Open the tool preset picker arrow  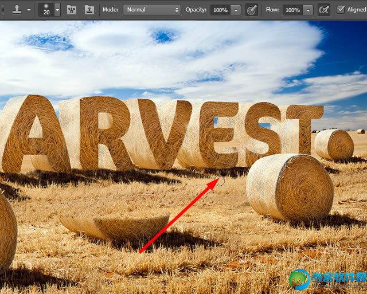click(x=29, y=10)
